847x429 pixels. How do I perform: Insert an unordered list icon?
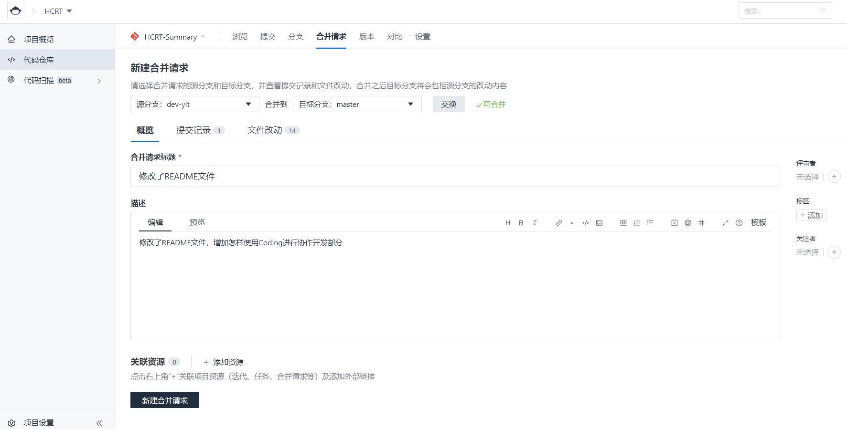[650, 223]
